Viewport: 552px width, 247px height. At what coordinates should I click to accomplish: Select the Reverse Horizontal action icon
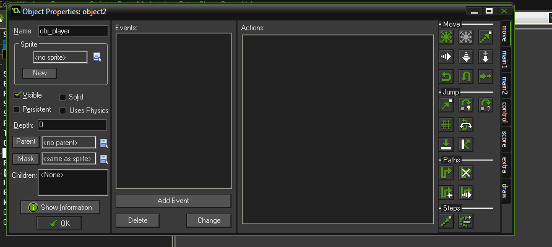pos(446,77)
